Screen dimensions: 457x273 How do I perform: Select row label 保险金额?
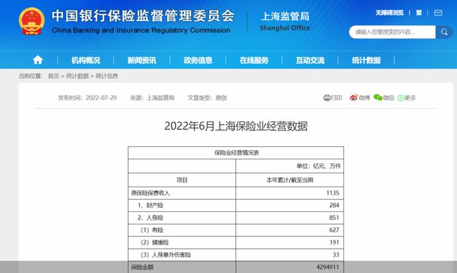point(142,267)
